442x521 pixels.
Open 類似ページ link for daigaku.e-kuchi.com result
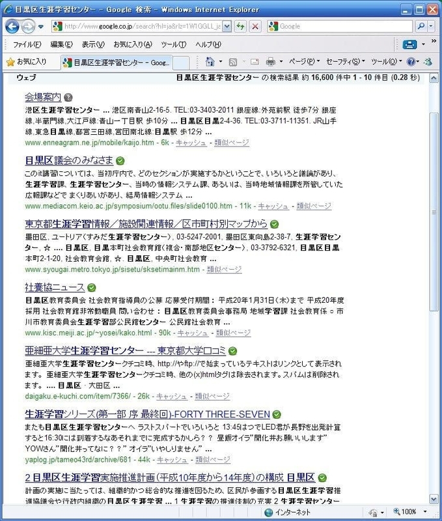212,396
